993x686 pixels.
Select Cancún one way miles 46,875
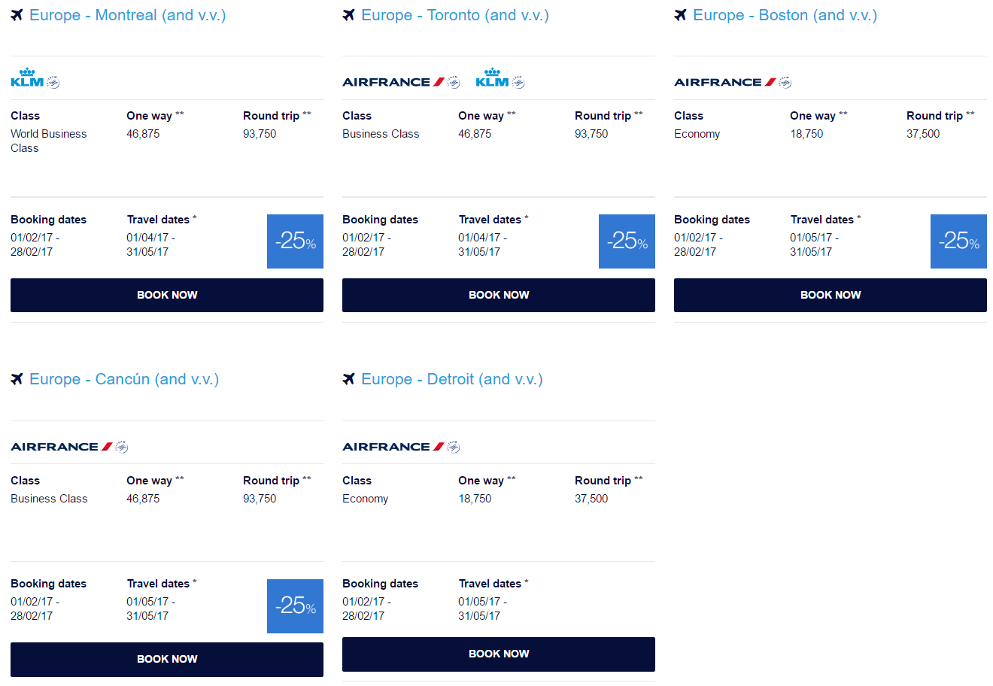143,499
